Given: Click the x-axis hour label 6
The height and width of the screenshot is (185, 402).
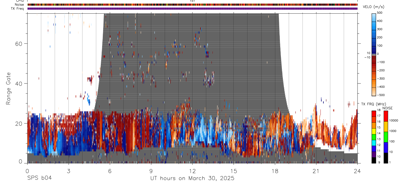Looking at the screenshot, I should (110, 171).
